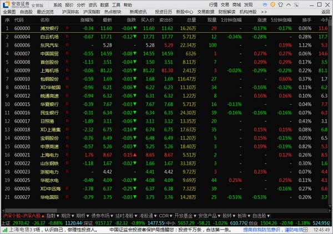Open the 工具 menu

pyautogui.click(x=116, y=4)
